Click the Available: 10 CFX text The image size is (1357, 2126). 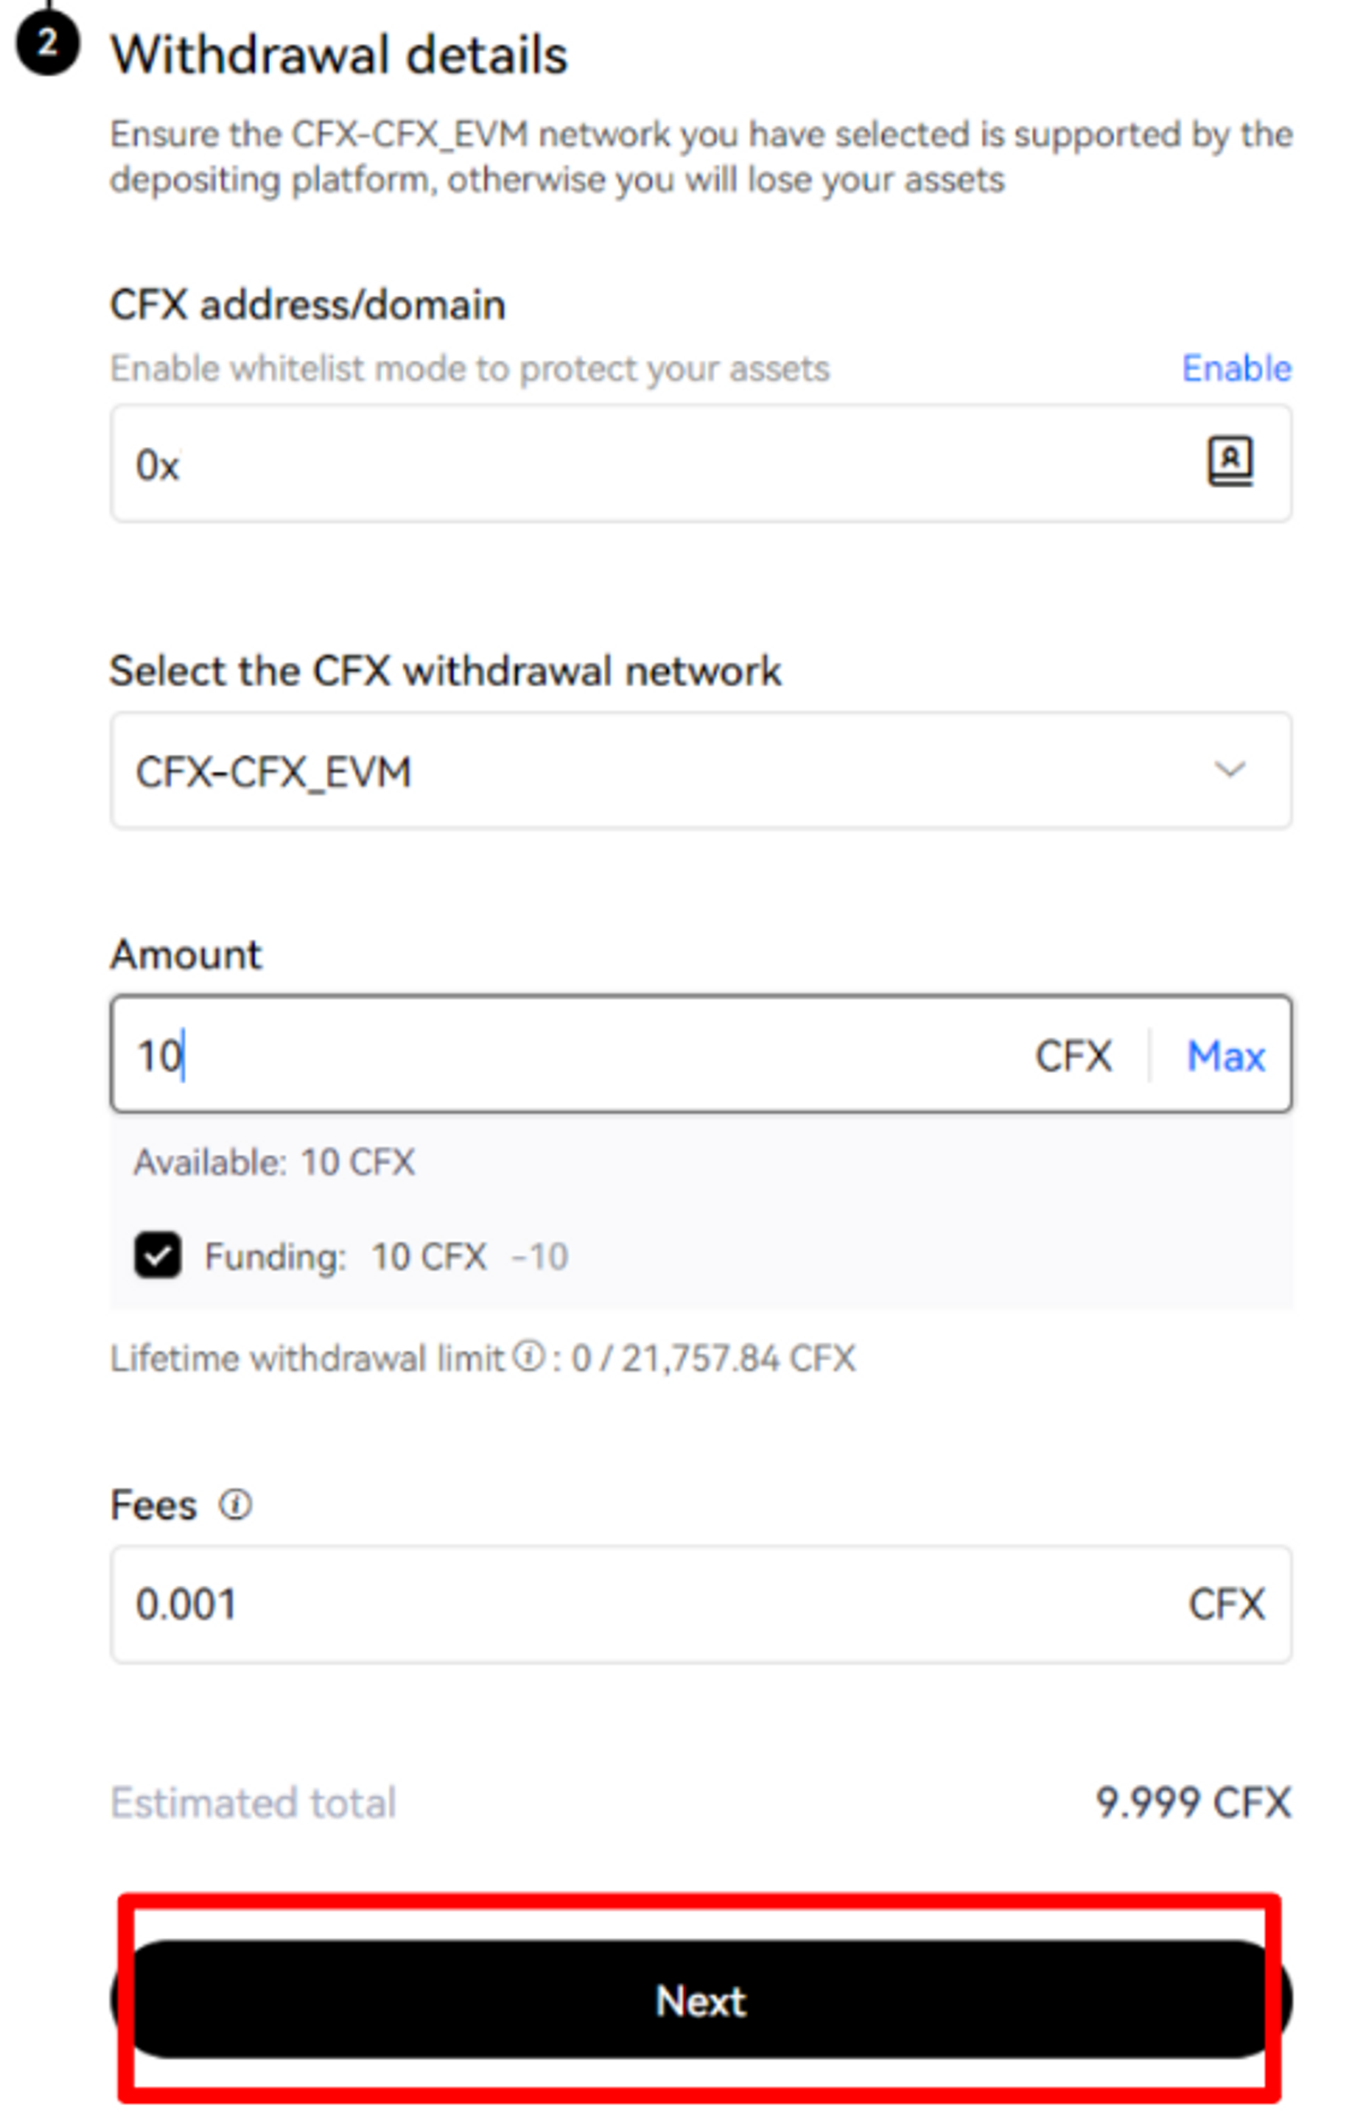point(273,1162)
